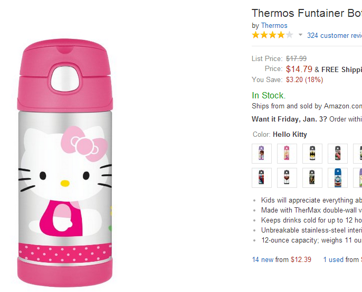Screen dimensions: 362x292
Task: Open the Thermos brand link
Action: (x=274, y=25)
